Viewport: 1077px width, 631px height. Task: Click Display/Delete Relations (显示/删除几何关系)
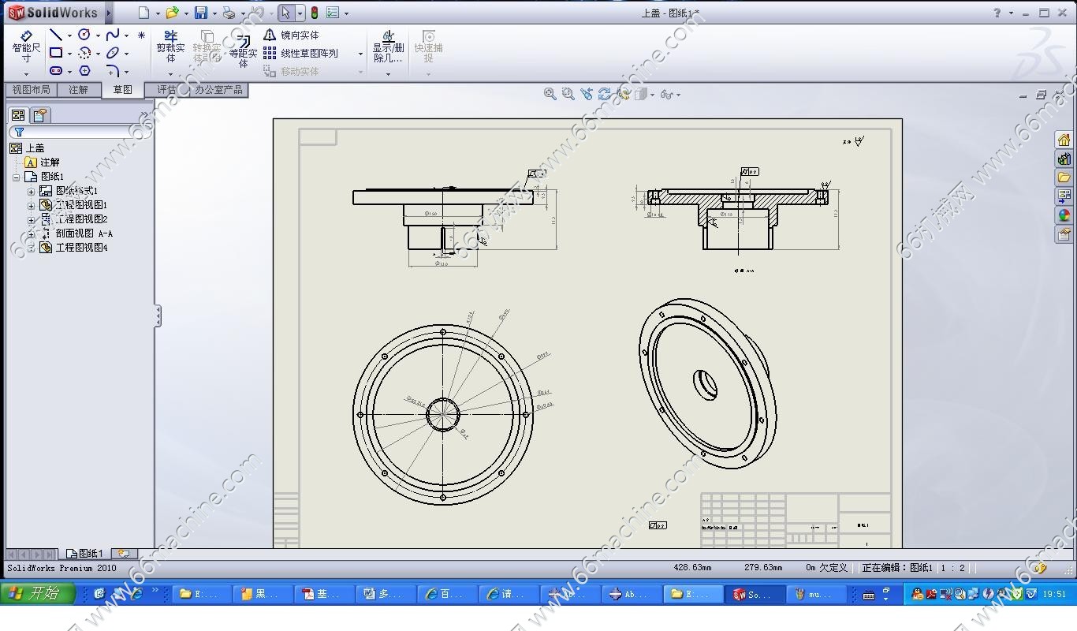pyautogui.click(x=388, y=47)
